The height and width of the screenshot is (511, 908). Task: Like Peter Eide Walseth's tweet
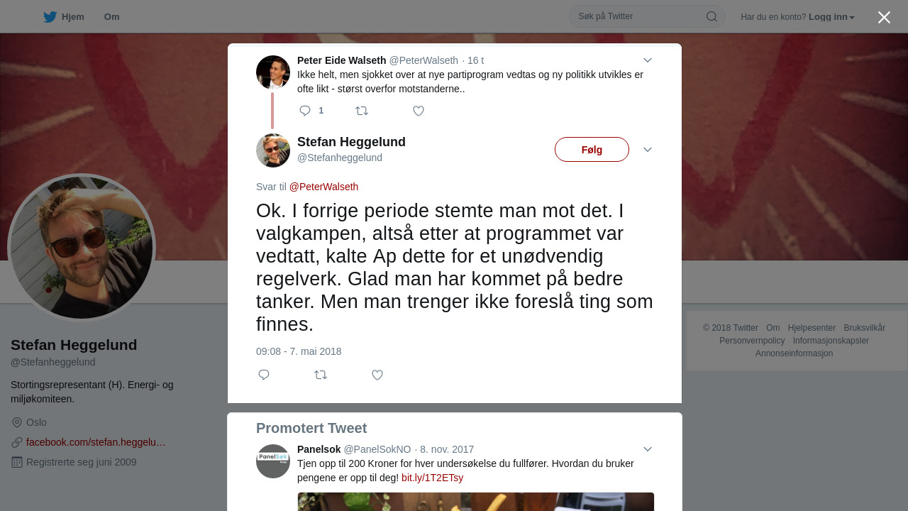pyautogui.click(x=419, y=111)
